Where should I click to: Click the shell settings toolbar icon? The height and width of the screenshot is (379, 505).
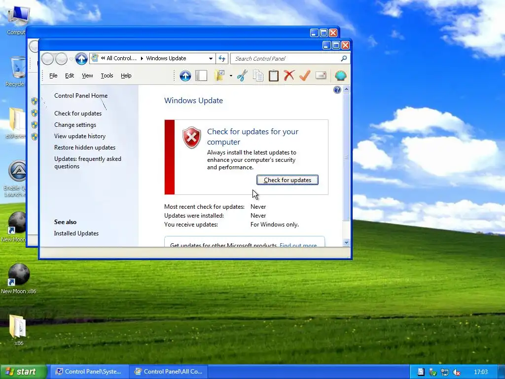point(340,76)
